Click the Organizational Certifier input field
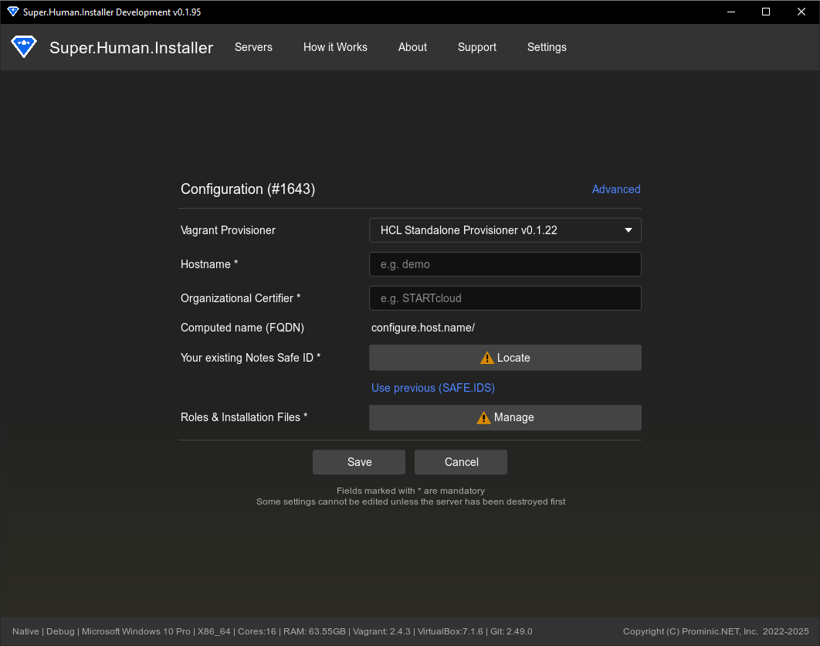The image size is (820, 646). click(505, 297)
